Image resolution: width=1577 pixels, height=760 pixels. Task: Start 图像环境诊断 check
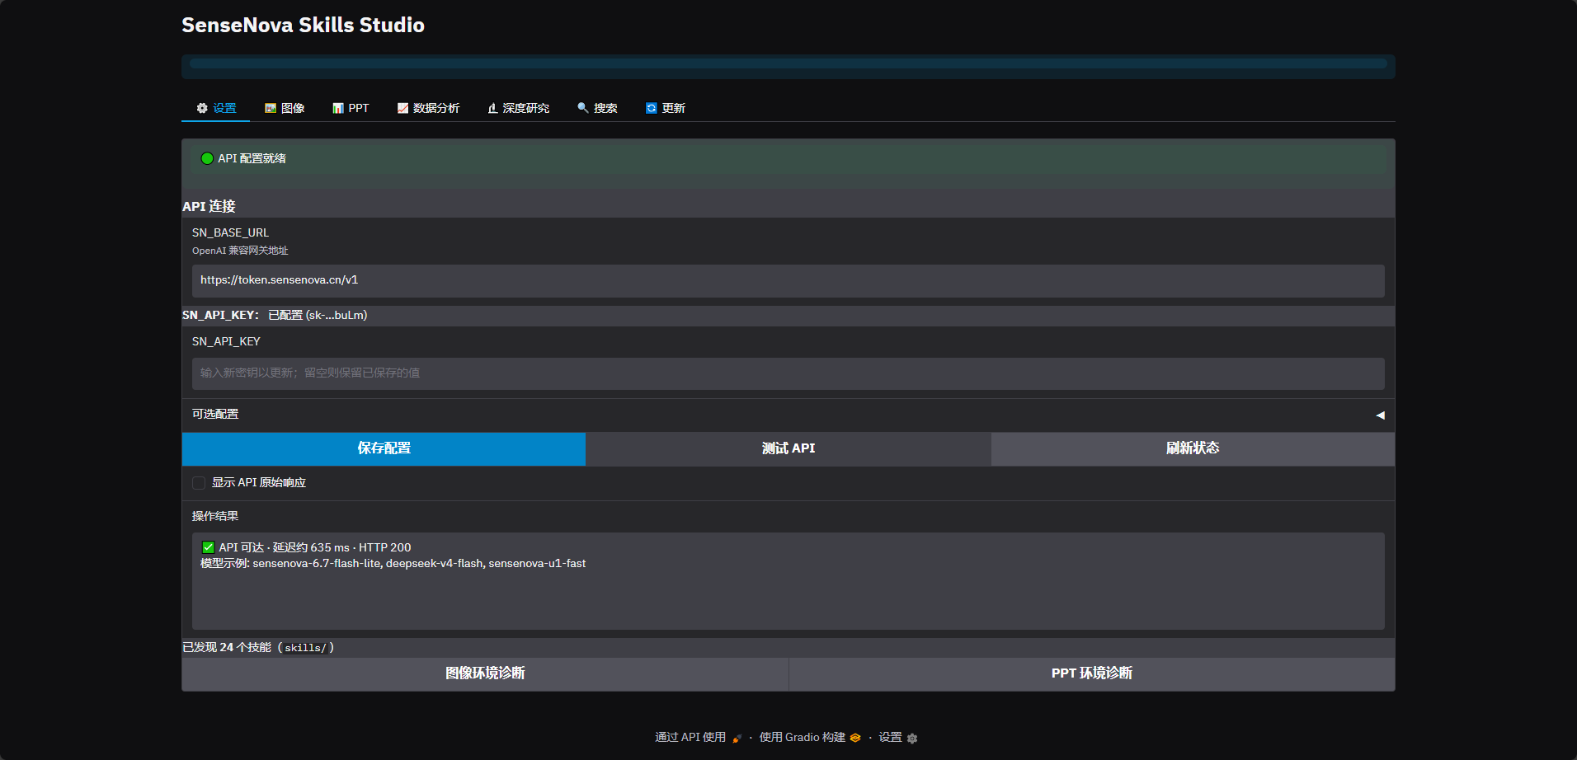(x=485, y=673)
